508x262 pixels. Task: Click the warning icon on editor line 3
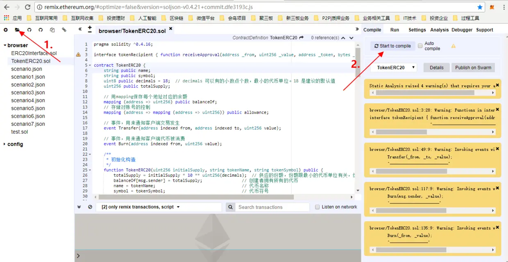click(78, 55)
